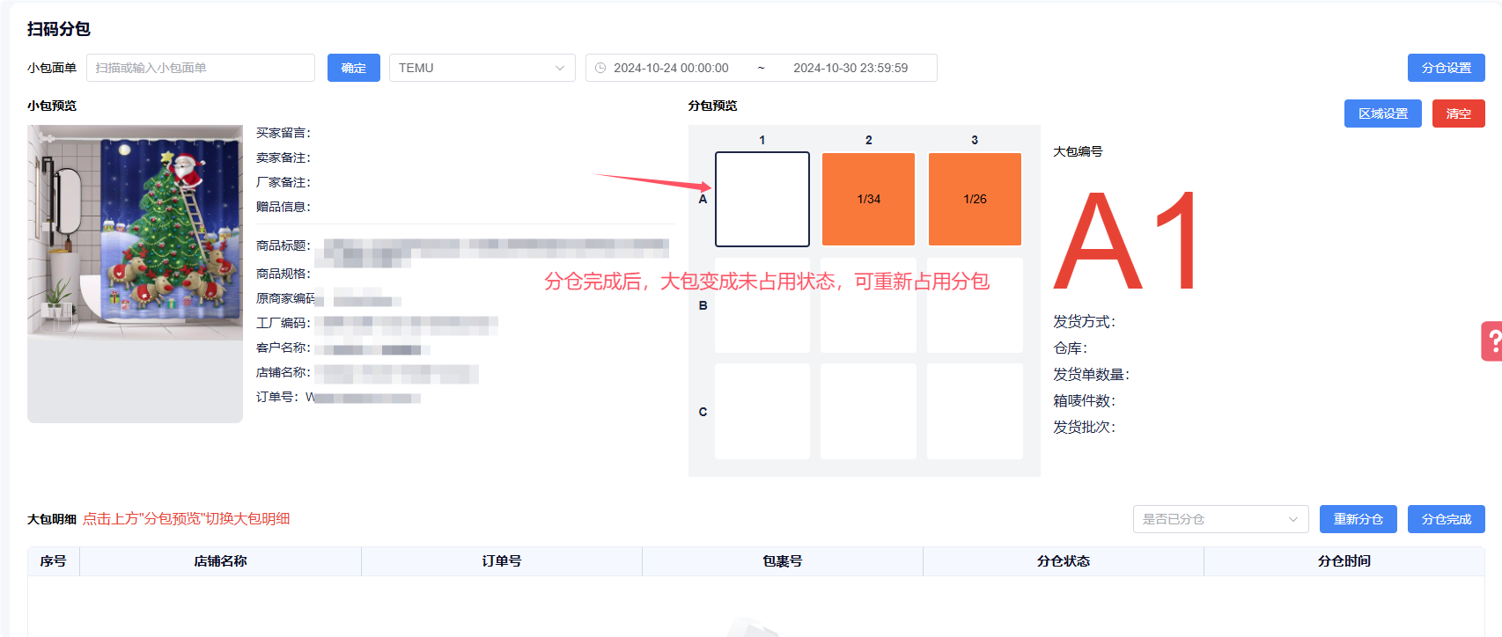Image resolution: width=1502 pixels, height=637 pixels.
Task: Click the 重新分仓 button
Action: click(x=1358, y=519)
